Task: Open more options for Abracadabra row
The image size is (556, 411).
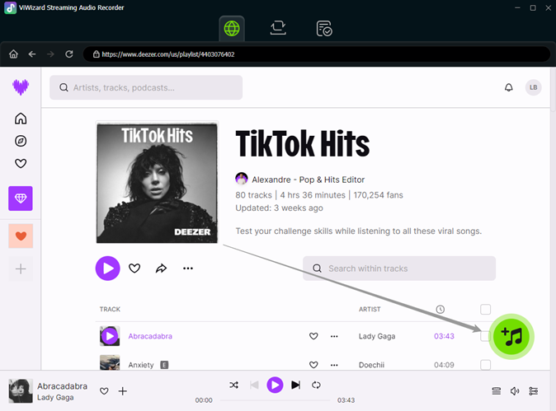Action: tap(334, 336)
